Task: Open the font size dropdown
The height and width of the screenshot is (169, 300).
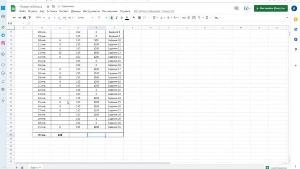Action: click(x=102, y=18)
